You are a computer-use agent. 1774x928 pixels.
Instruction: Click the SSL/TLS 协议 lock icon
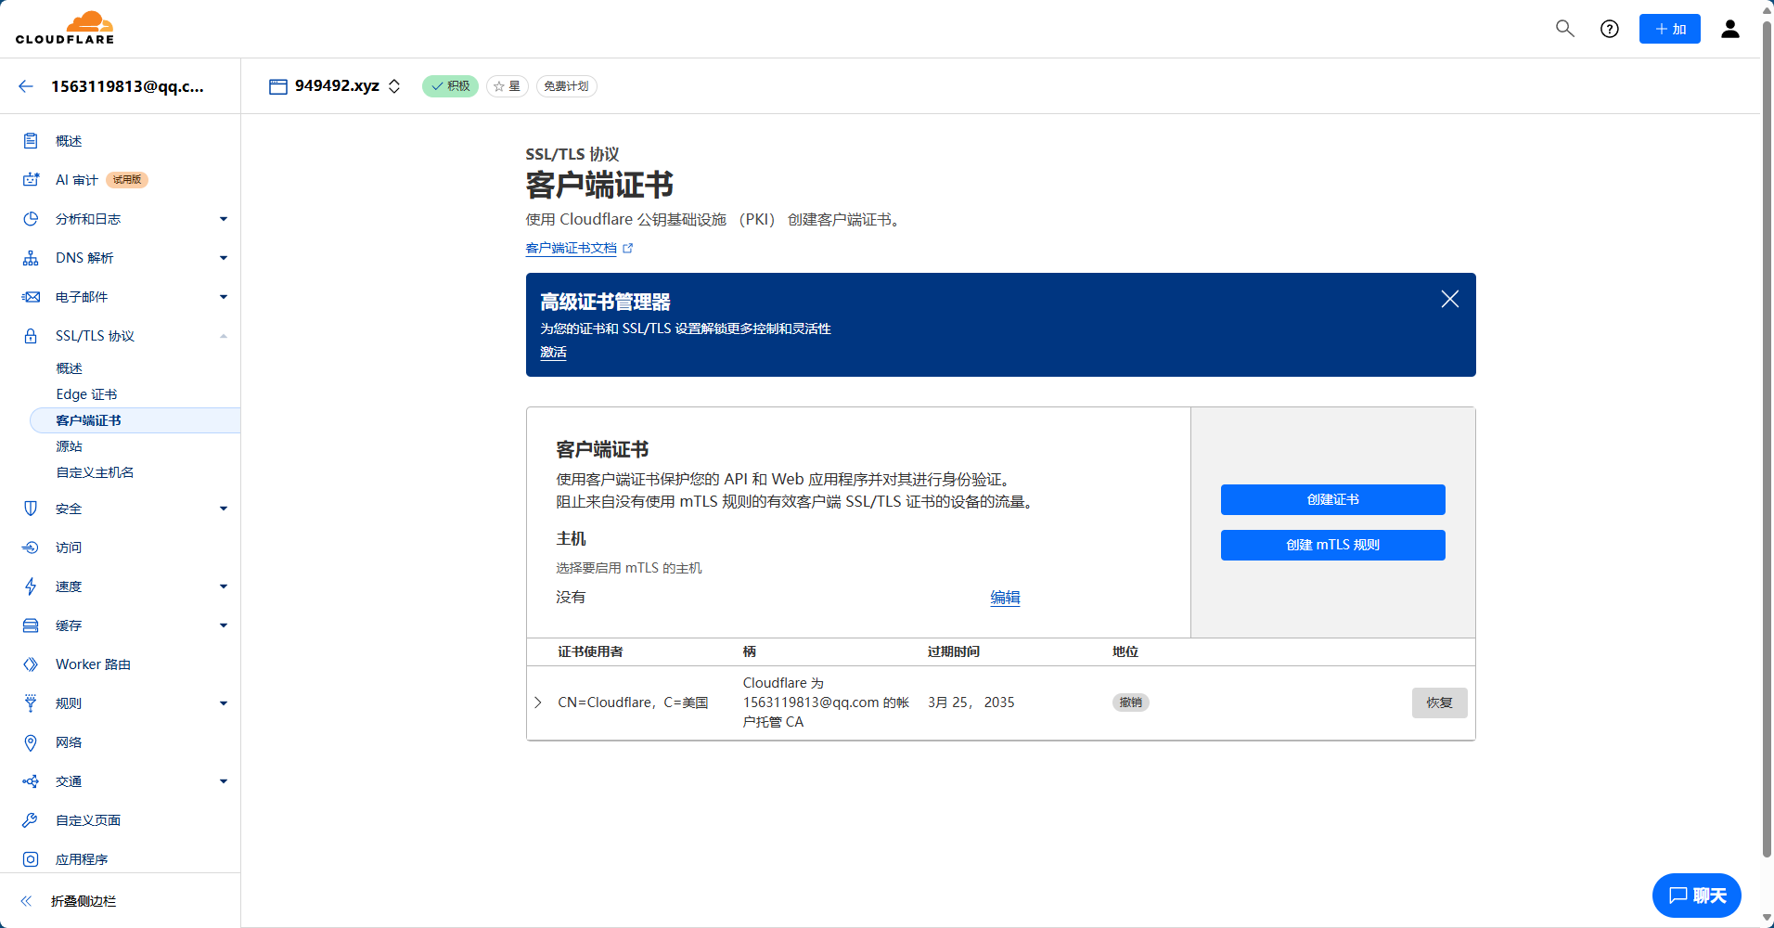tap(31, 336)
